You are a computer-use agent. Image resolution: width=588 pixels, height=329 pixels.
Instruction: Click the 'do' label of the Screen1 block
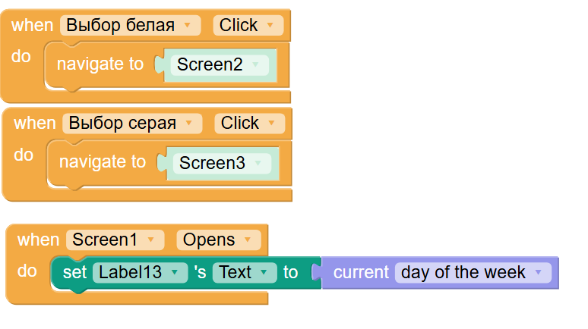(27, 271)
